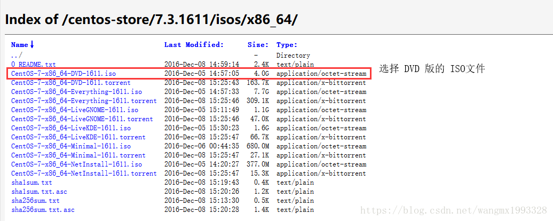Sort listing by the Size column header

[x=258, y=45]
